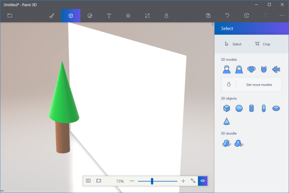Click the brown cylinder tree trunk
Image resolution: width=289 pixels, height=193 pixels.
coord(63,138)
